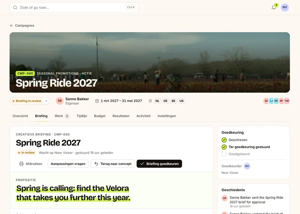
Task: Open the YM team member avatar
Action: (x=286, y=101)
